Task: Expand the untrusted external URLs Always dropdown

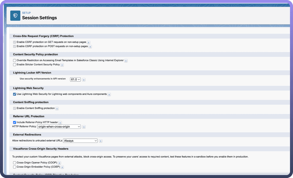Action: coord(80,141)
